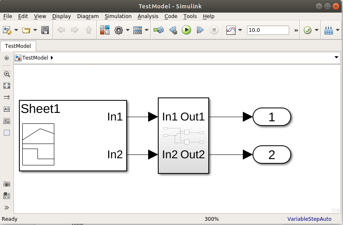Viewport: 343px width, 225px height.
Task: Expand the Open recent files dropdown arrow
Action: [x=35, y=30]
